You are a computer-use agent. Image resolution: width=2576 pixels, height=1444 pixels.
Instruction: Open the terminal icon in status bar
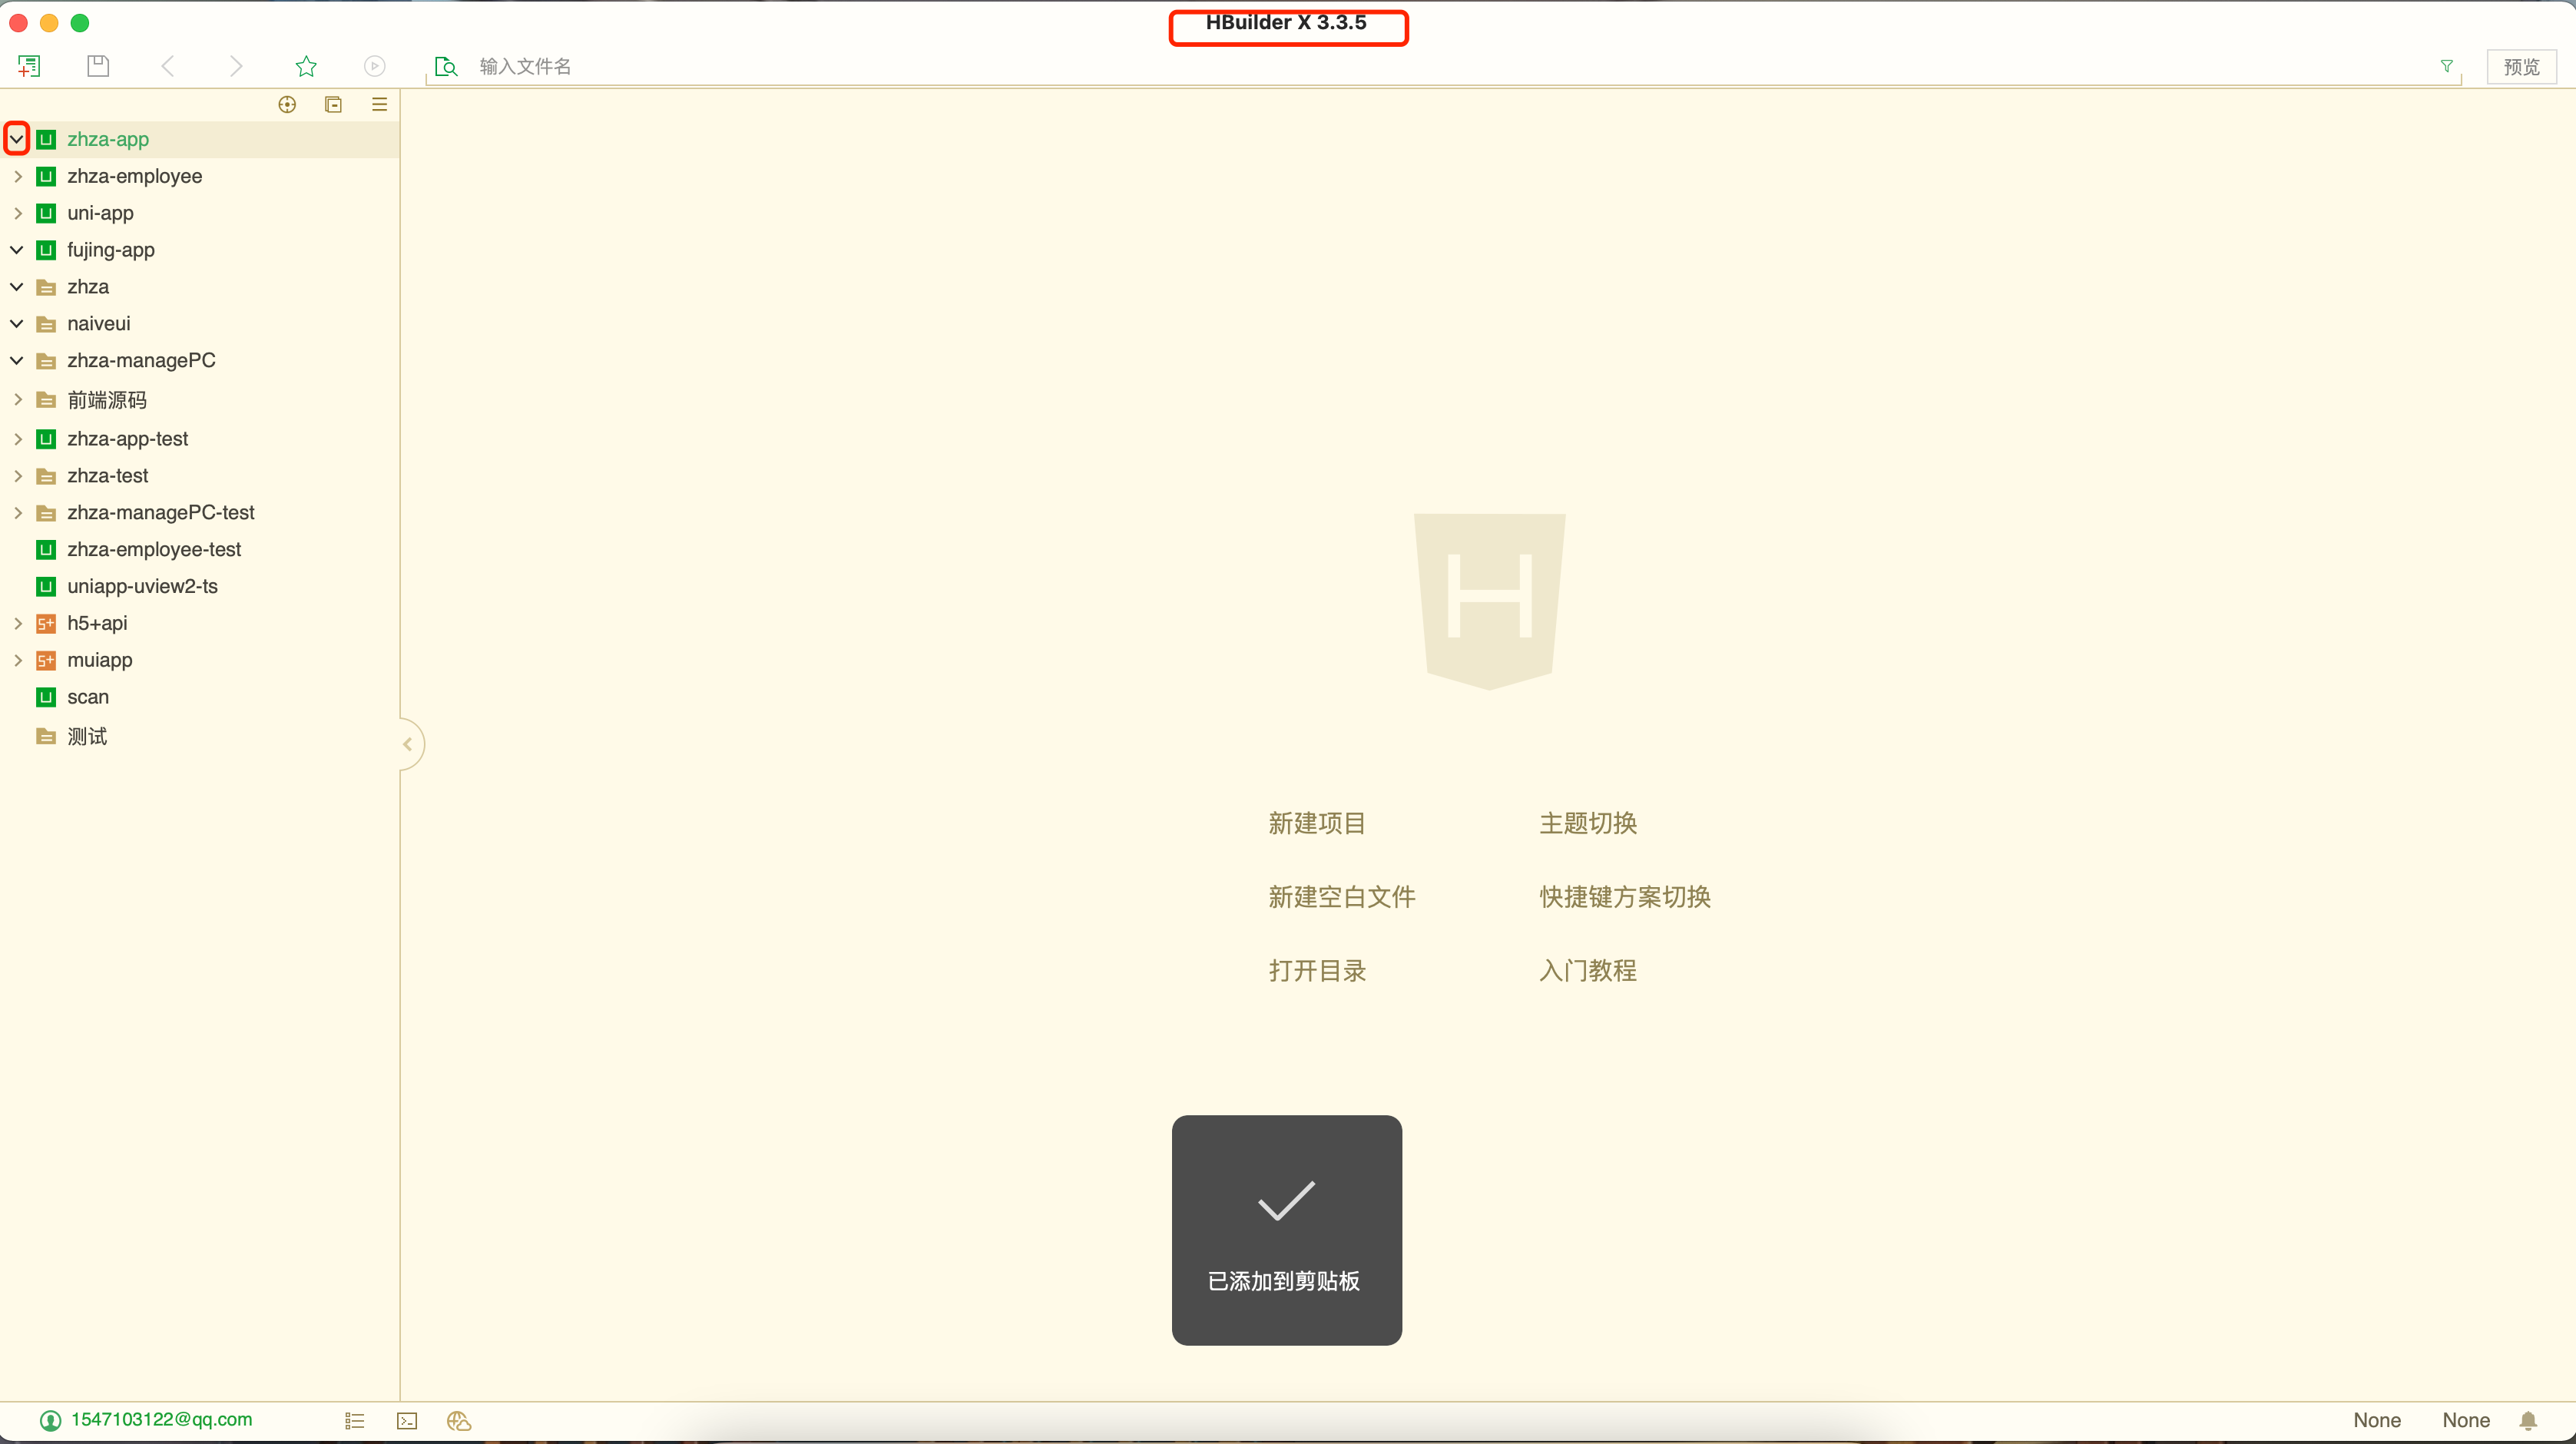(x=407, y=1420)
